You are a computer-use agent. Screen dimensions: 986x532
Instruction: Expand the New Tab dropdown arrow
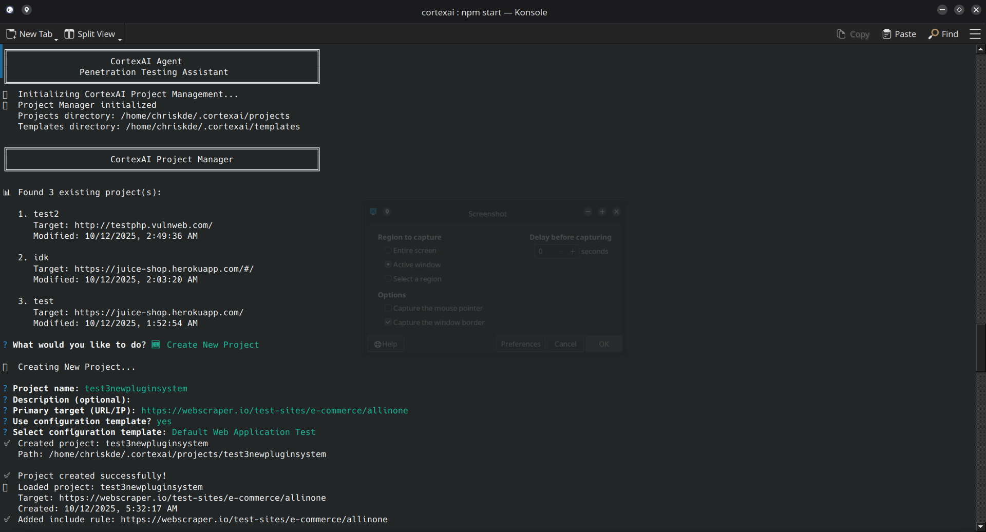point(56,39)
